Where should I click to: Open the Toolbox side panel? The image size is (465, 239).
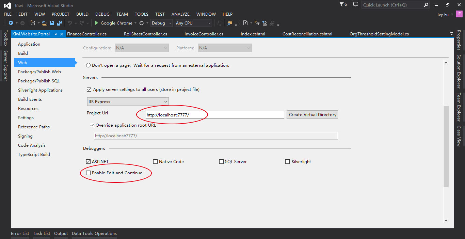point(6,38)
